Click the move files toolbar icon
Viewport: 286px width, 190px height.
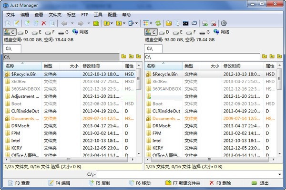(x=36, y=23)
